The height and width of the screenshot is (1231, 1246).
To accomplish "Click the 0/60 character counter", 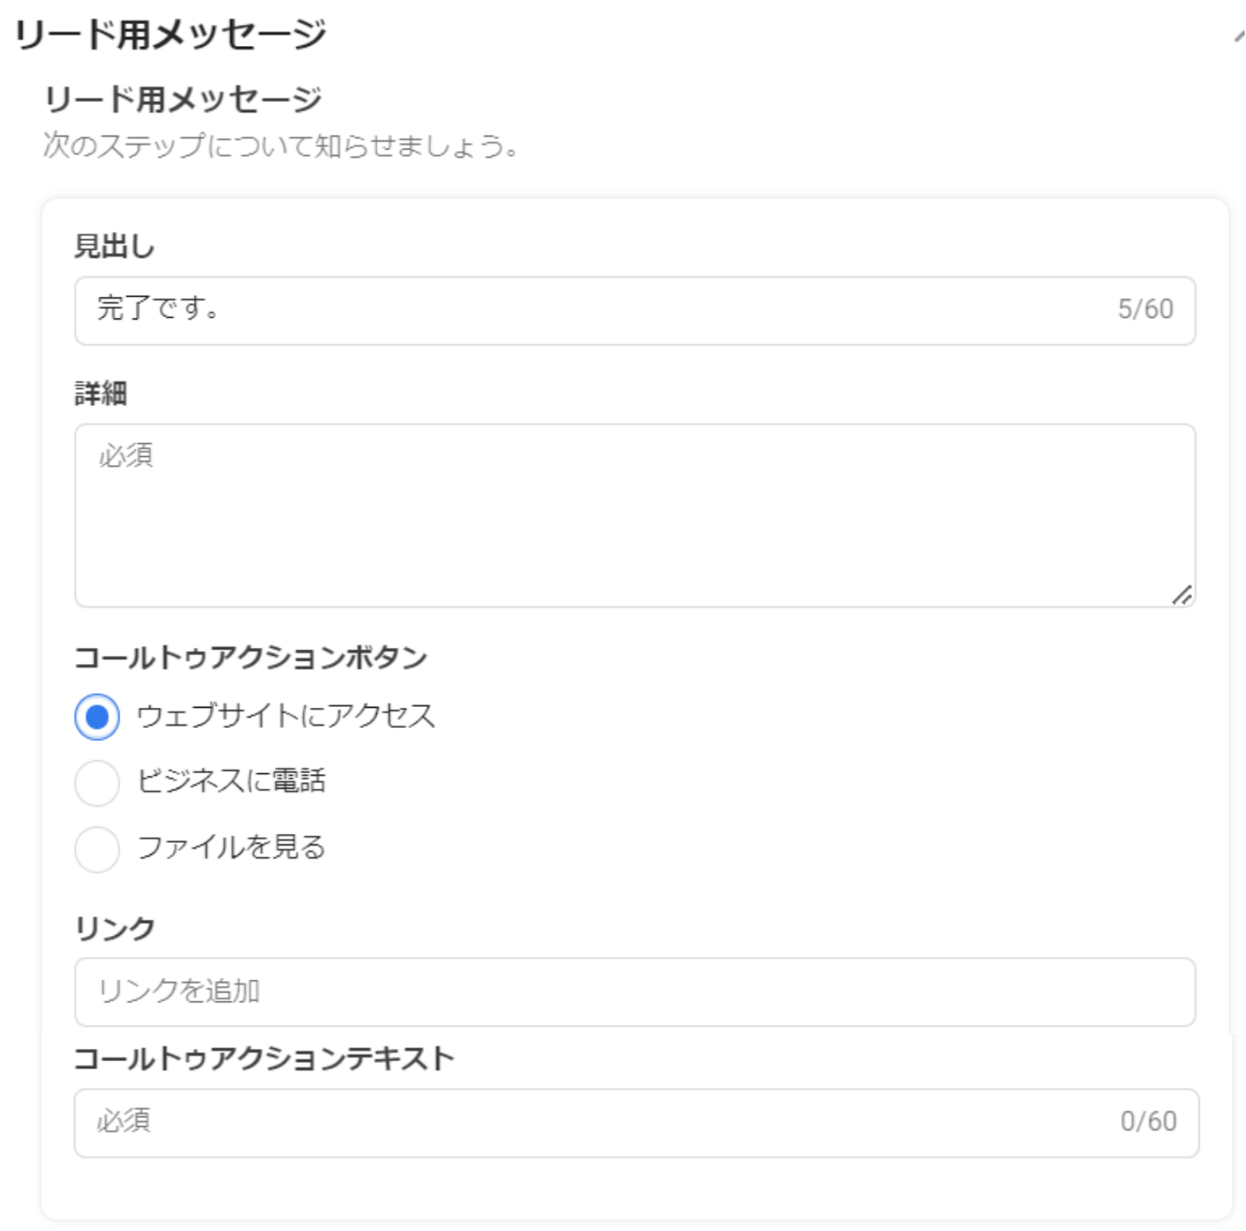I will click(1148, 1122).
